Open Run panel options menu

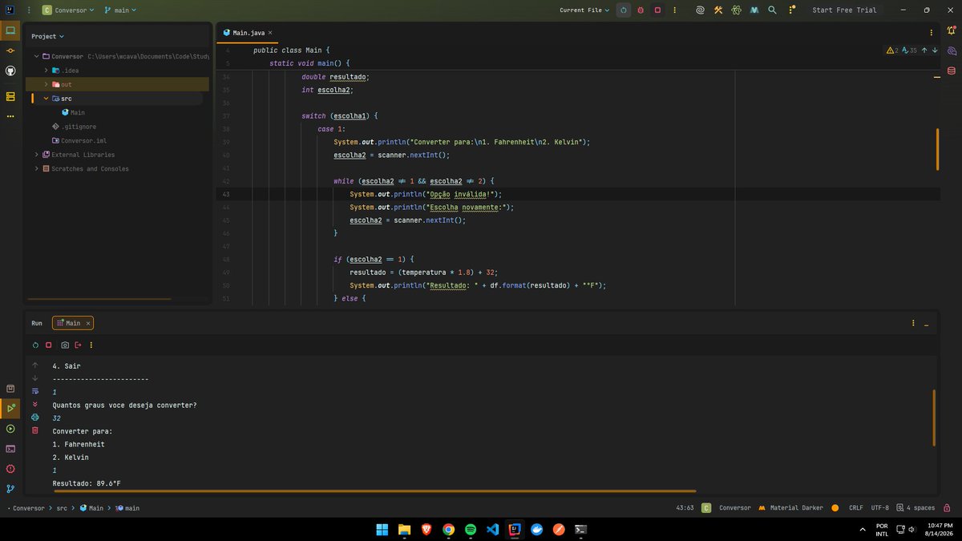coord(913,323)
